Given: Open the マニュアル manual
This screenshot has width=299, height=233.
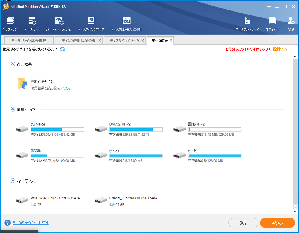Looking at the screenshot, I should coord(272,24).
